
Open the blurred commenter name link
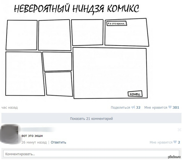coord(38,129)
